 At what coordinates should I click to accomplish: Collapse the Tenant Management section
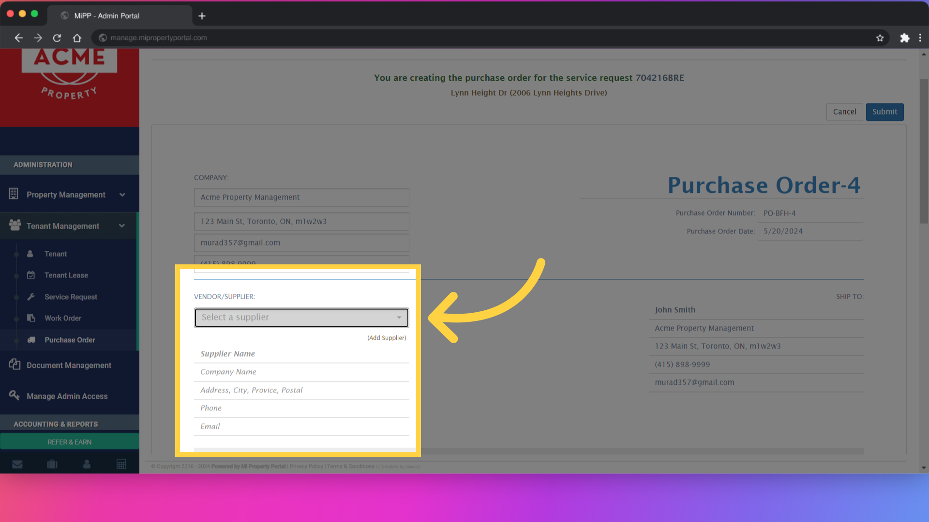click(122, 226)
